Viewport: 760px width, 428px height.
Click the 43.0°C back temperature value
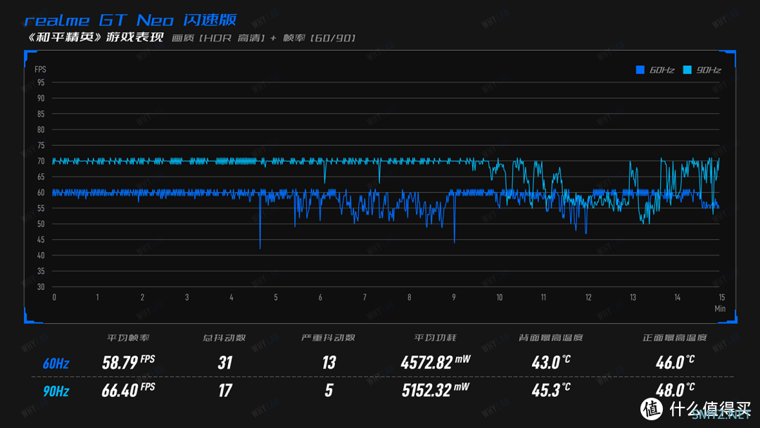(x=551, y=362)
